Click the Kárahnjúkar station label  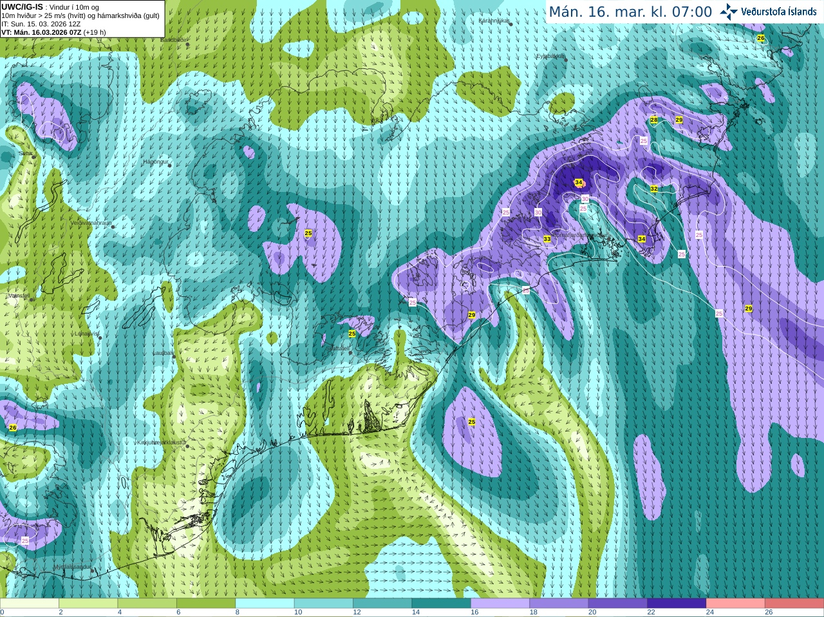[494, 21]
